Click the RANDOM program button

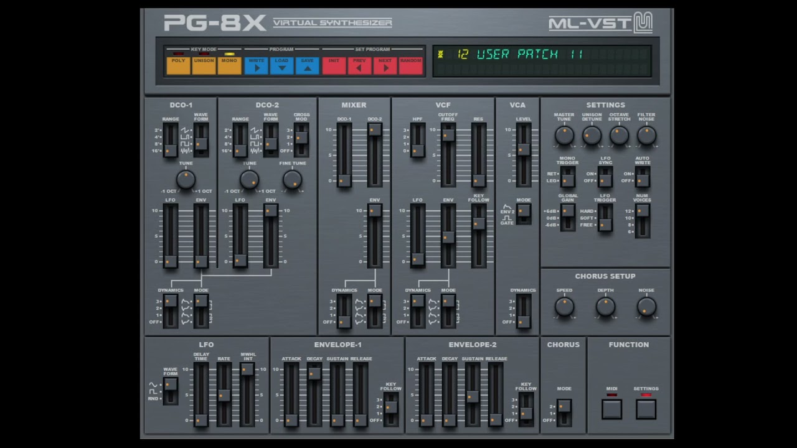[410, 65]
